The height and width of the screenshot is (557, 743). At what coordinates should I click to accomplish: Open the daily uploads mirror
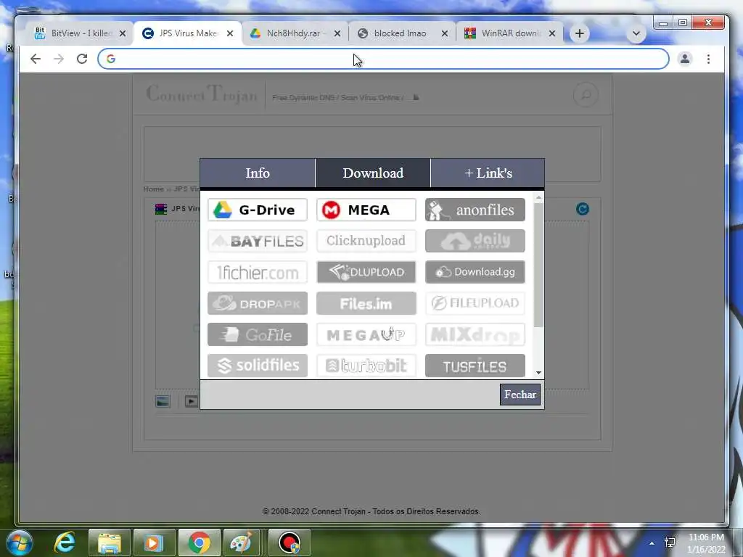[x=475, y=241]
